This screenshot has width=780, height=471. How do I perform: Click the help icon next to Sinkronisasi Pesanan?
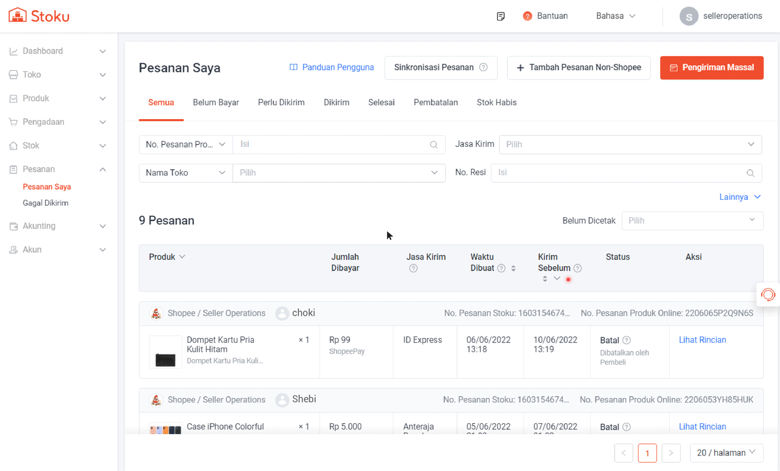point(484,67)
